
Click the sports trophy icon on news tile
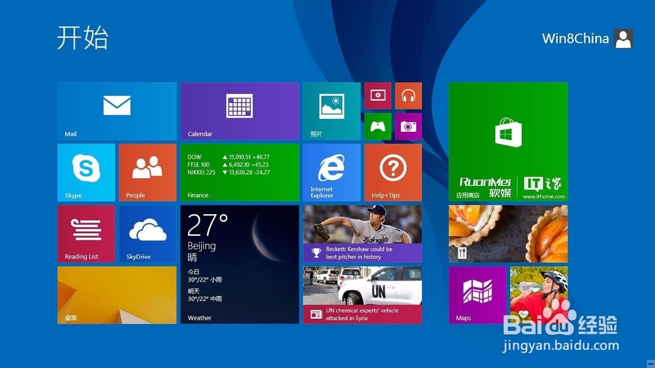tap(316, 253)
